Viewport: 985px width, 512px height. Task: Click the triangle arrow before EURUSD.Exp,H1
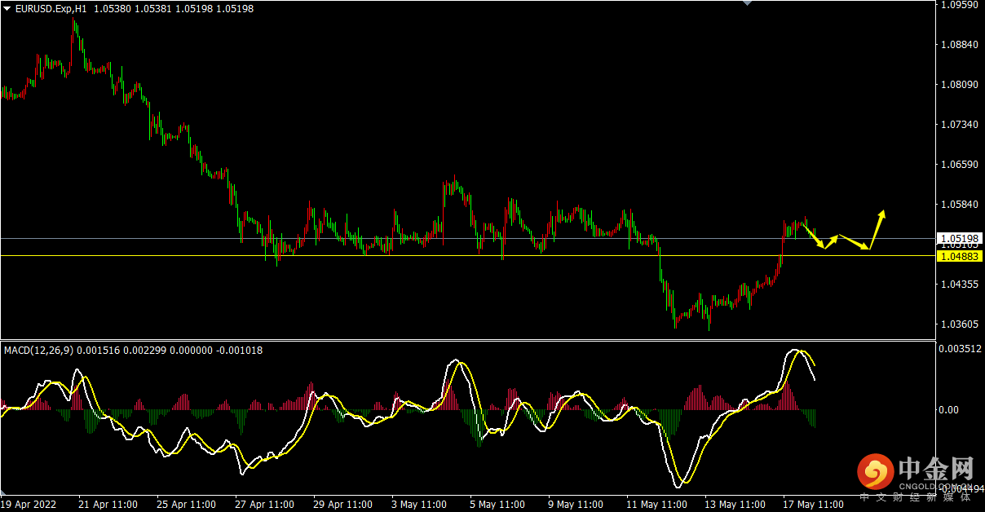pyautogui.click(x=7, y=8)
